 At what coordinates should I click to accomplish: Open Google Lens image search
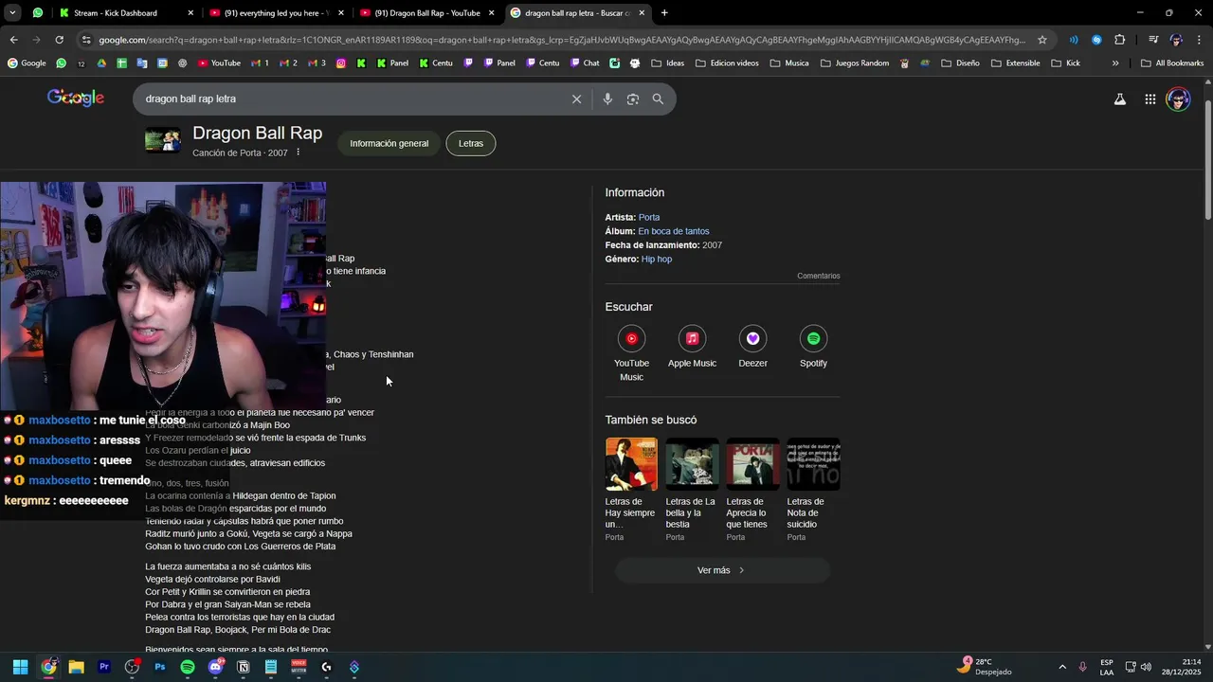coord(633,99)
